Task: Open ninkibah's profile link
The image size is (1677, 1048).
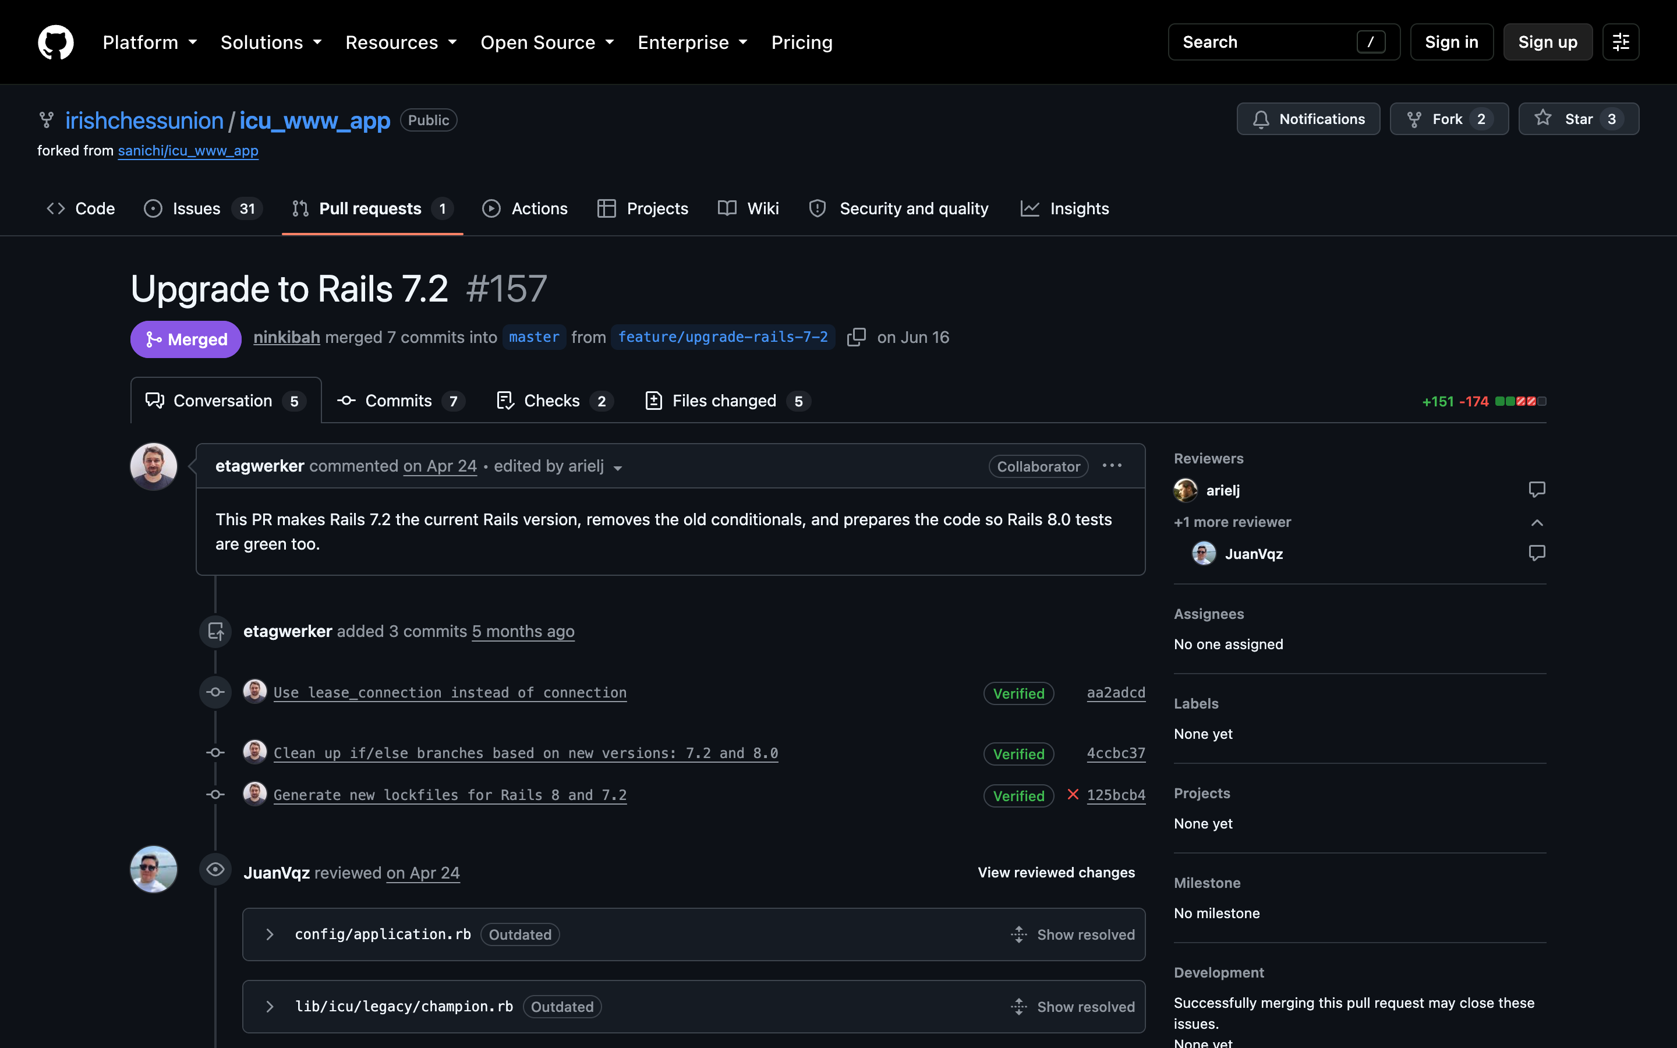Action: click(286, 338)
